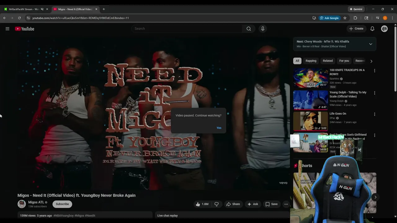Screen dimensions: 397x223
Task: Open Live chat replay panel
Action: pyautogui.click(x=223, y=216)
